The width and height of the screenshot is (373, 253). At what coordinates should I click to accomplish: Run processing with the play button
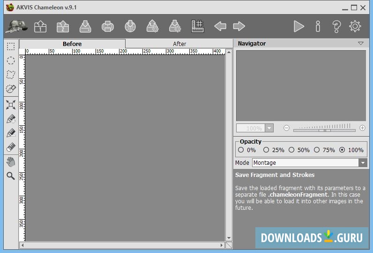click(299, 26)
